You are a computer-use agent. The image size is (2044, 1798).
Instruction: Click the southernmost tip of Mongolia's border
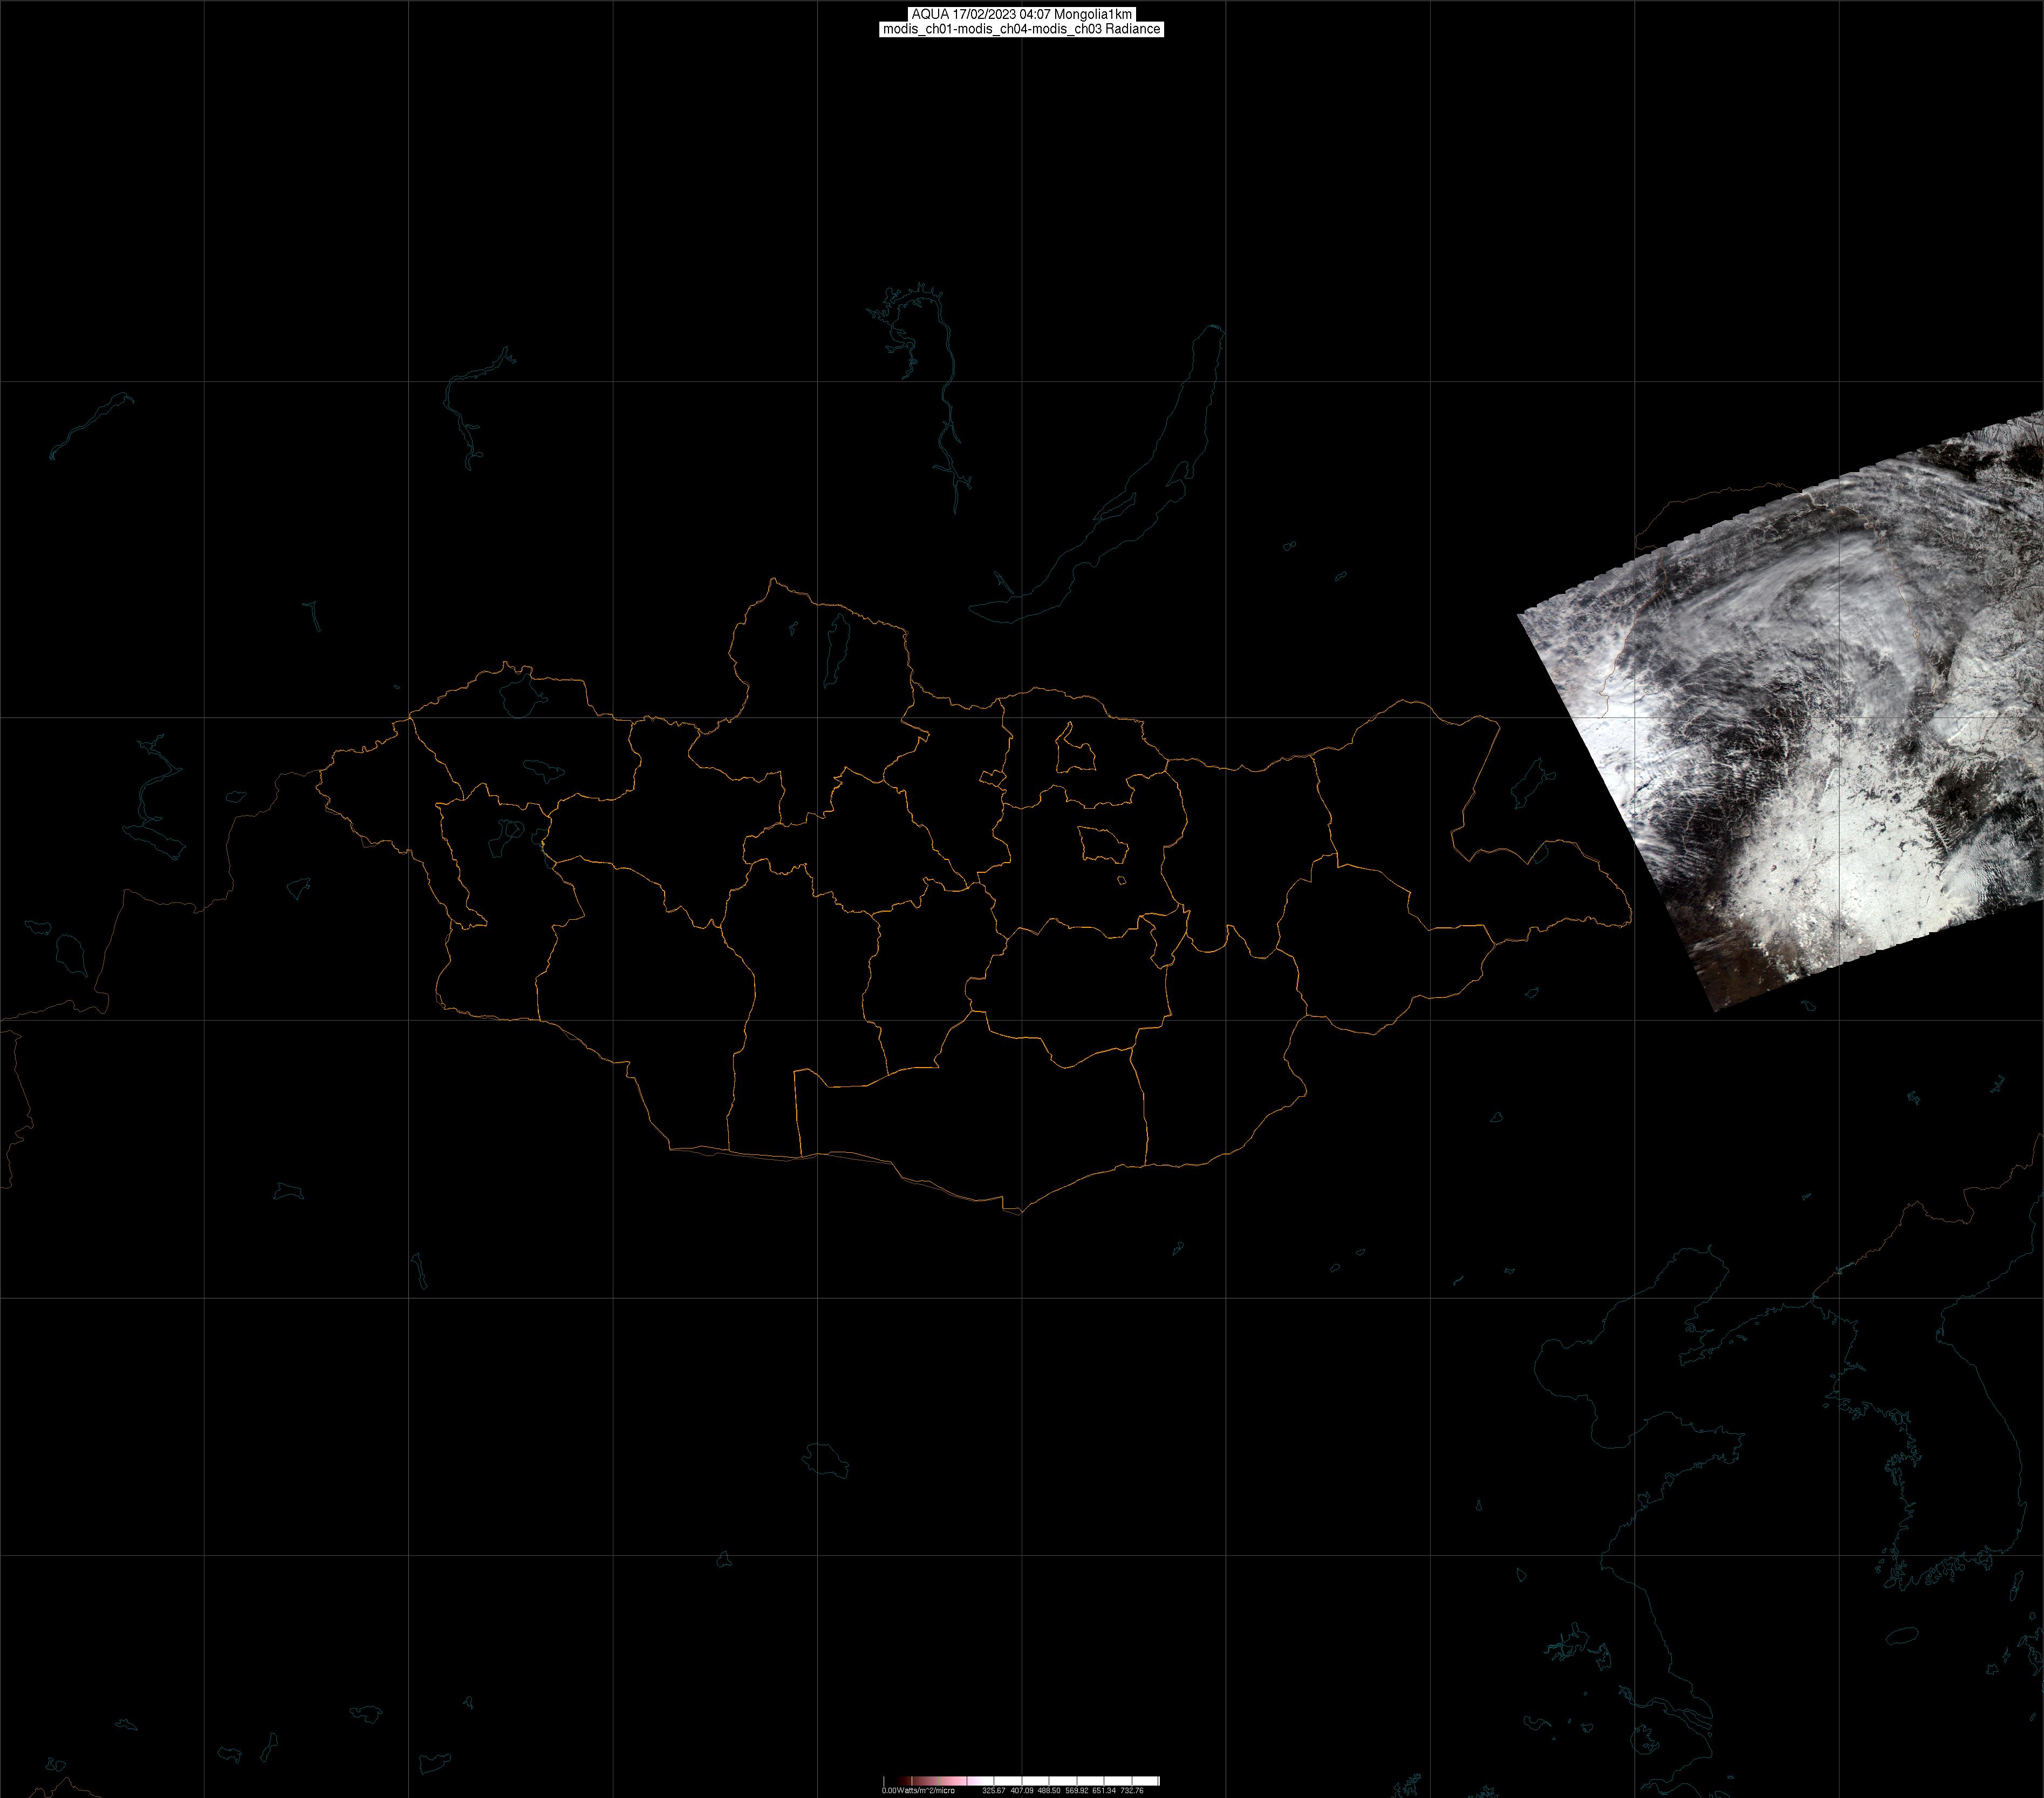click(x=1020, y=1213)
